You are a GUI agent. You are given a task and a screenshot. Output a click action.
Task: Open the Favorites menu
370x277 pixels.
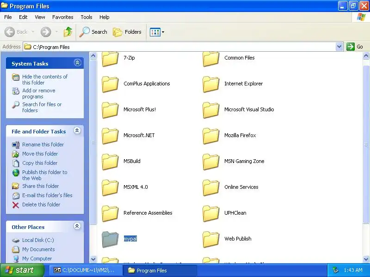point(63,17)
